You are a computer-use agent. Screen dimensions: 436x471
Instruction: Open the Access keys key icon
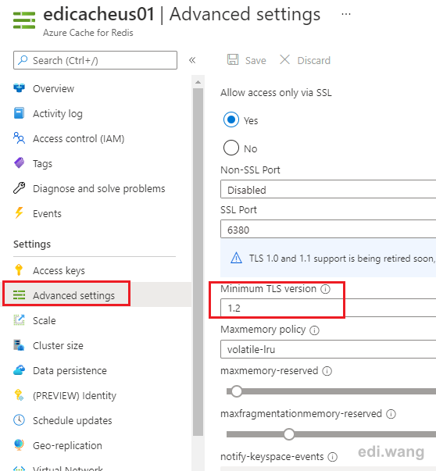[19, 269]
